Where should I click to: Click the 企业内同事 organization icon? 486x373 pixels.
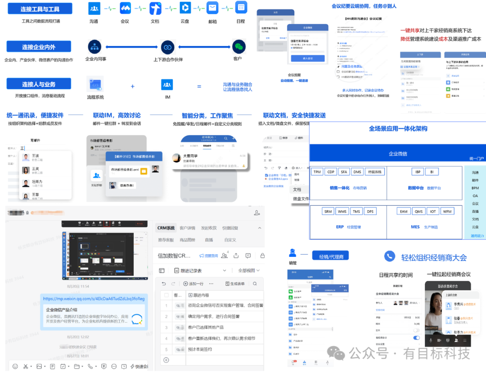pos(94,47)
